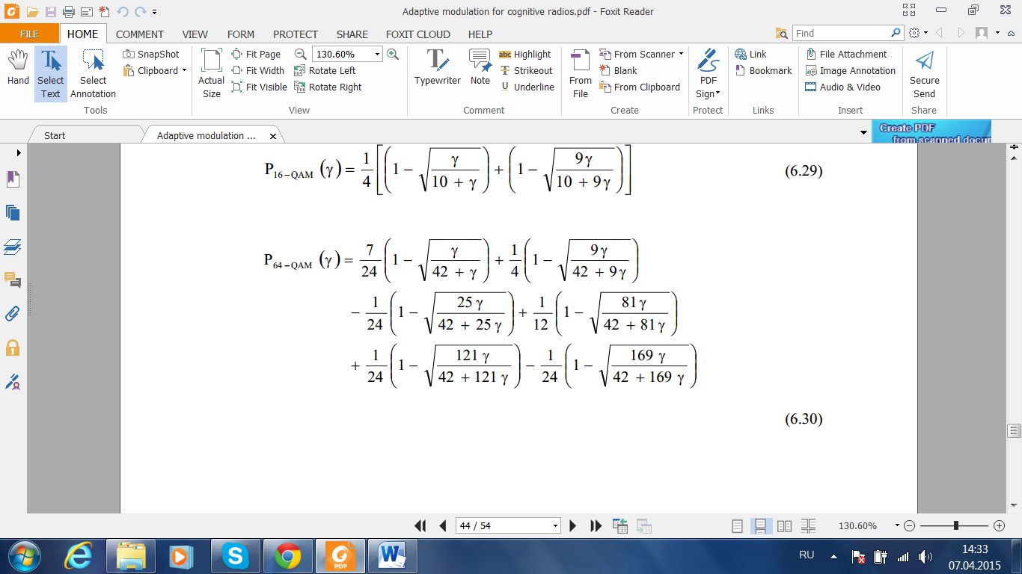Screen dimensions: 1022x574
Task: Choose the Select Annotation tool
Action: coord(93,74)
